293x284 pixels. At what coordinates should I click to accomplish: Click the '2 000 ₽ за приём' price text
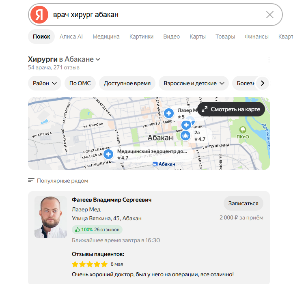[241, 218]
